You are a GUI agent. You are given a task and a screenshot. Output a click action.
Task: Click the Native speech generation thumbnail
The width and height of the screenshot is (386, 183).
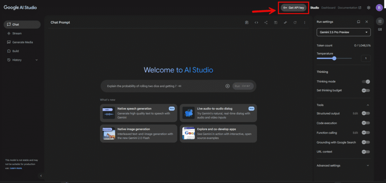pos(109,113)
